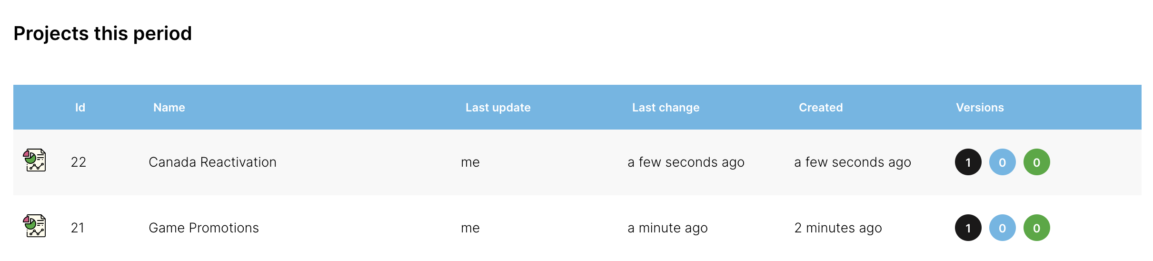Screen dimensions: 1153x261
Task: Click the "2 minutes ago" created time
Action: point(838,228)
